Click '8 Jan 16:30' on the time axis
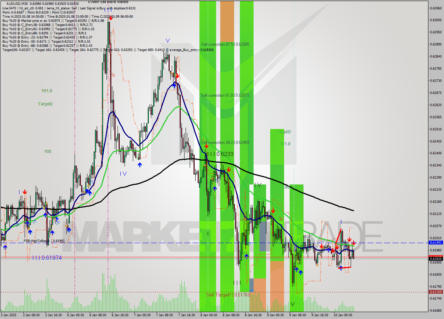Screen dimensions: 444x319 253,315
